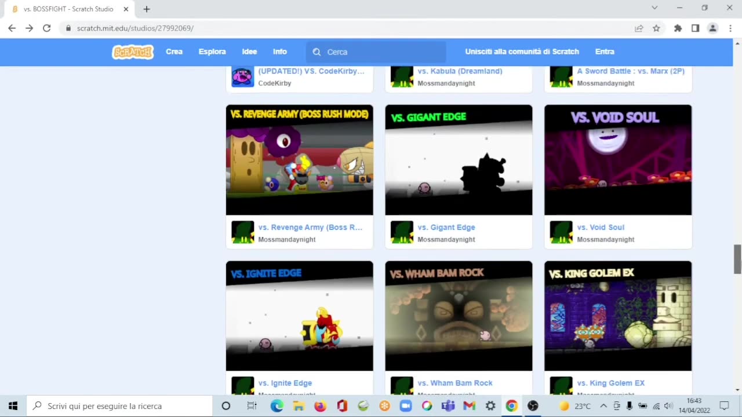Open the Windows Start menu
This screenshot has width=742, height=417.
[13, 405]
